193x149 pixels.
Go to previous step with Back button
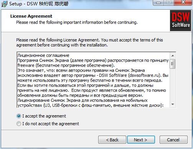(x=112, y=140)
